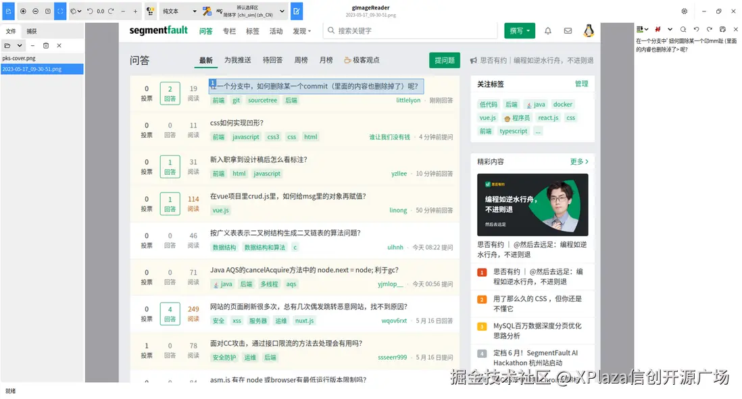The height and width of the screenshot is (399, 742).
Task: Click the envelope message icon in page image
Action: [x=568, y=31]
